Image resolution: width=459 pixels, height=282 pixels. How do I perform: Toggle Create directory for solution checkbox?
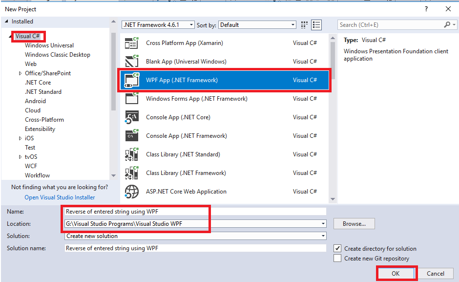(337, 249)
